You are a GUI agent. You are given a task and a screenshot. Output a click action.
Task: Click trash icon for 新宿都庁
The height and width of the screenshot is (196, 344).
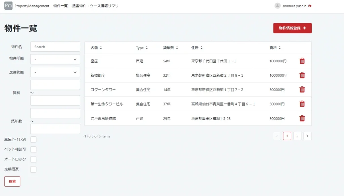pos(302,75)
